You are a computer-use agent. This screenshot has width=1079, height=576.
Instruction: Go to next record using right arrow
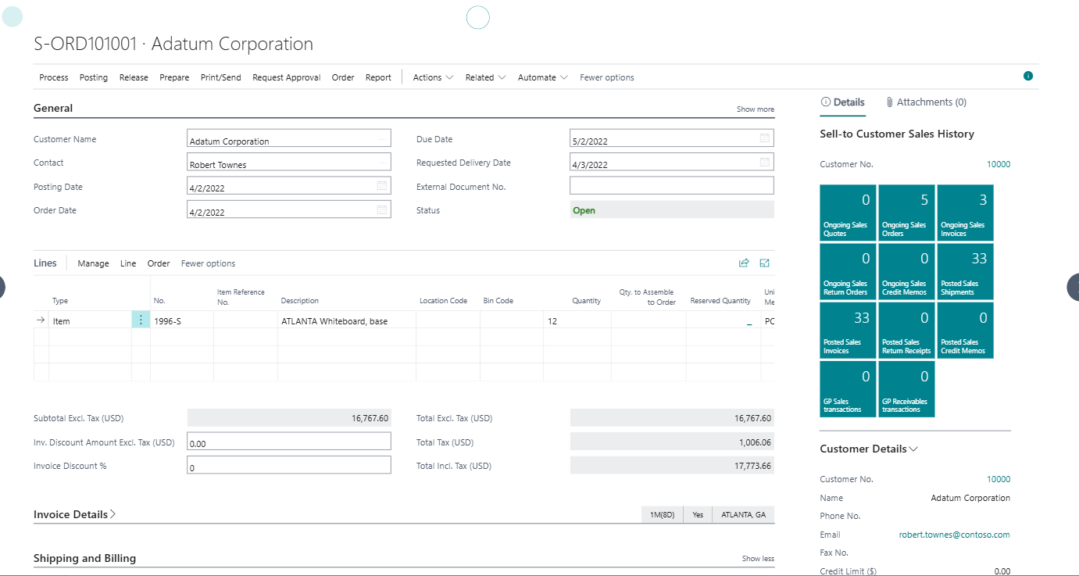point(1072,288)
